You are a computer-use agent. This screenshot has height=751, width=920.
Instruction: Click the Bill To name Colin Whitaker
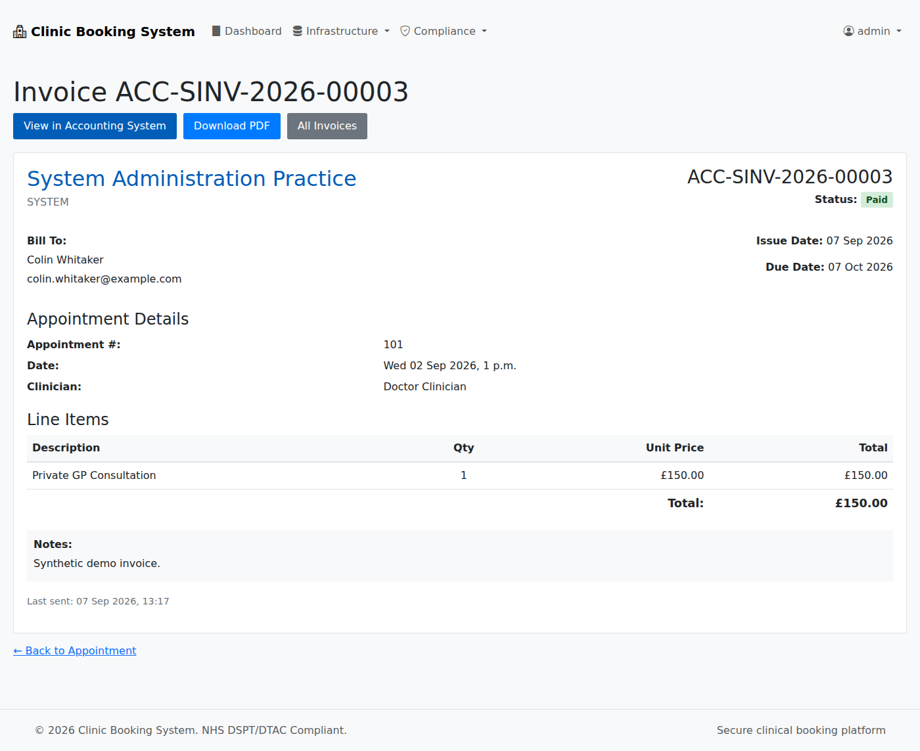pos(65,260)
